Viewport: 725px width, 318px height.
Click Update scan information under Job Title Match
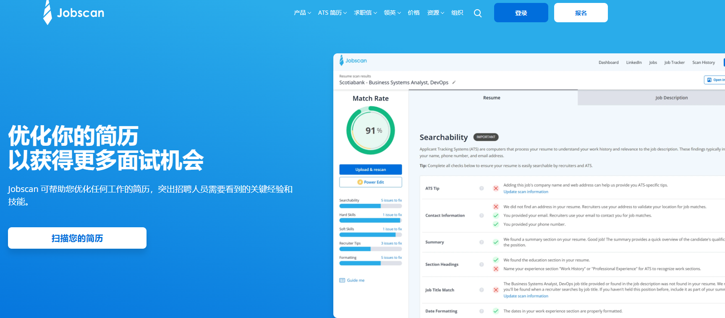[x=526, y=296]
